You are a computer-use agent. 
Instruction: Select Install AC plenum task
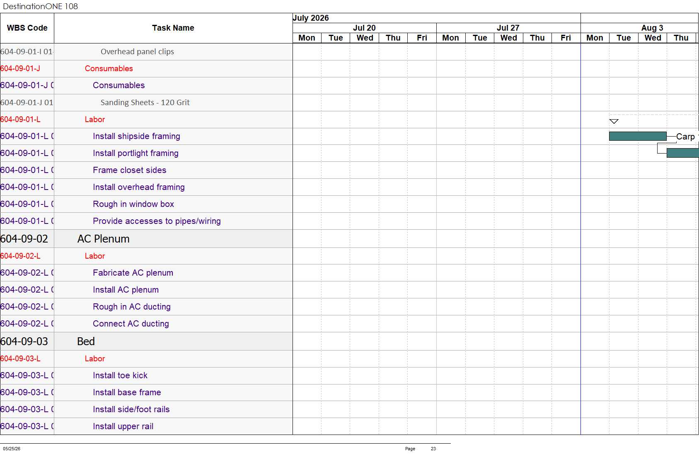[x=126, y=290]
